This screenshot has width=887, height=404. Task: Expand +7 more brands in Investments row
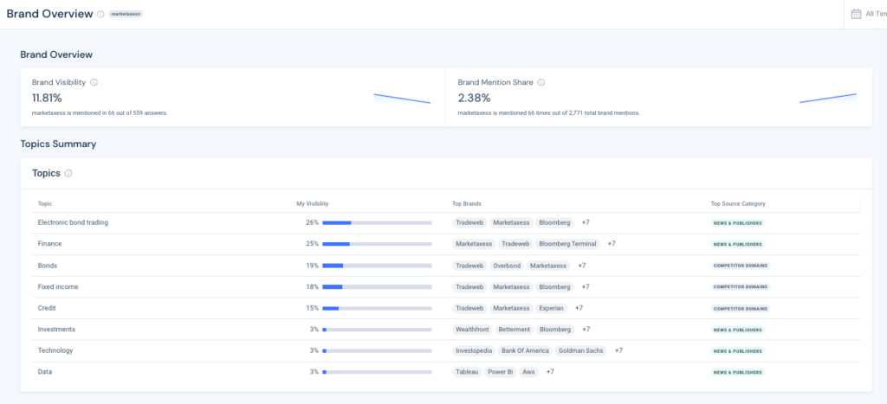586,330
